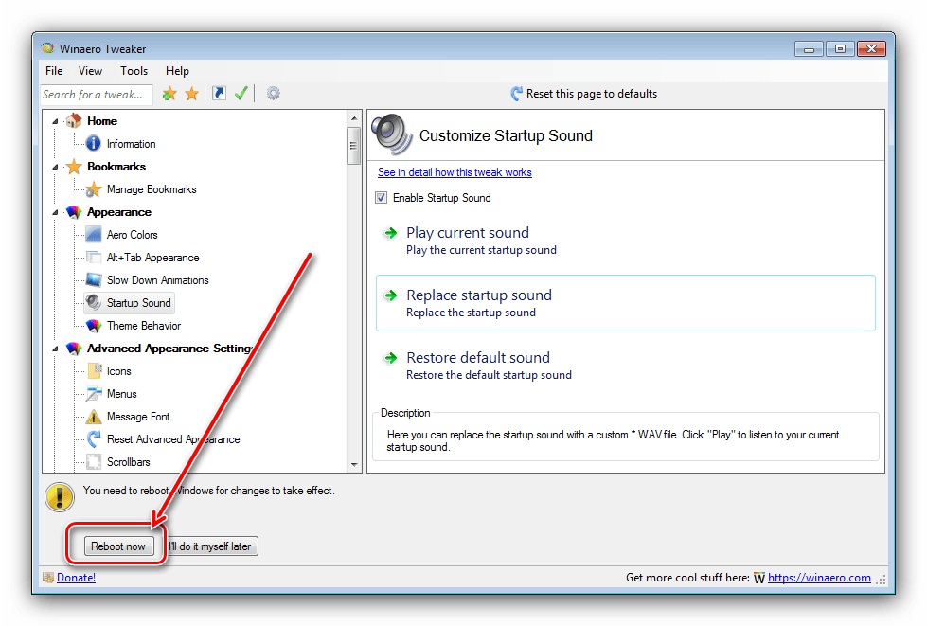Screen dimensions: 927x626
Task: Click the green arrow for Play current sound
Action: coord(389,233)
